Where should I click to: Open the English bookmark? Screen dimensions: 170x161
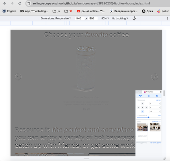coord(9,11)
